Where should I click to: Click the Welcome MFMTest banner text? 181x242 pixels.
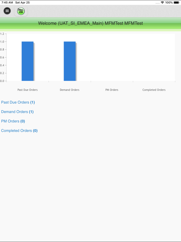click(90, 23)
